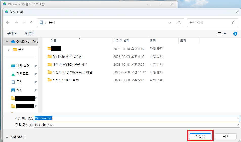Click 취소 to cancel the dialog

click(x=226, y=136)
